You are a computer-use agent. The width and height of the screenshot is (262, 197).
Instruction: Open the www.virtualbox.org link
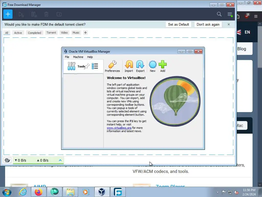click(119, 128)
